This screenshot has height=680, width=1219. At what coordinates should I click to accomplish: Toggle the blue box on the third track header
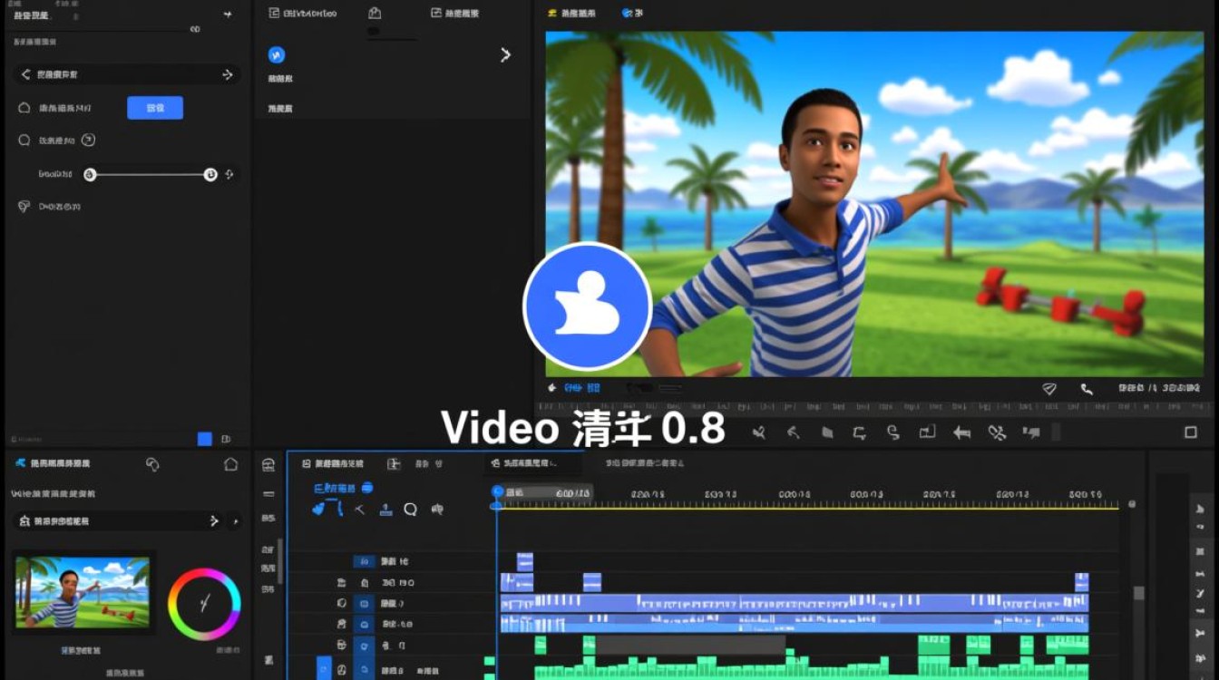(364, 603)
